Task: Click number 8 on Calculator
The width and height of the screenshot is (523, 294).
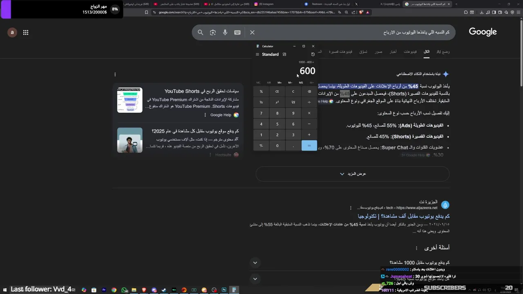Action: tap(277, 113)
